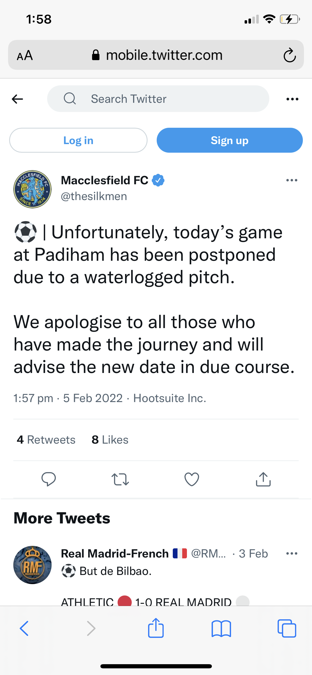Show open Safari tabs
This screenshot has width=312, height=675.
click(286, 628)
